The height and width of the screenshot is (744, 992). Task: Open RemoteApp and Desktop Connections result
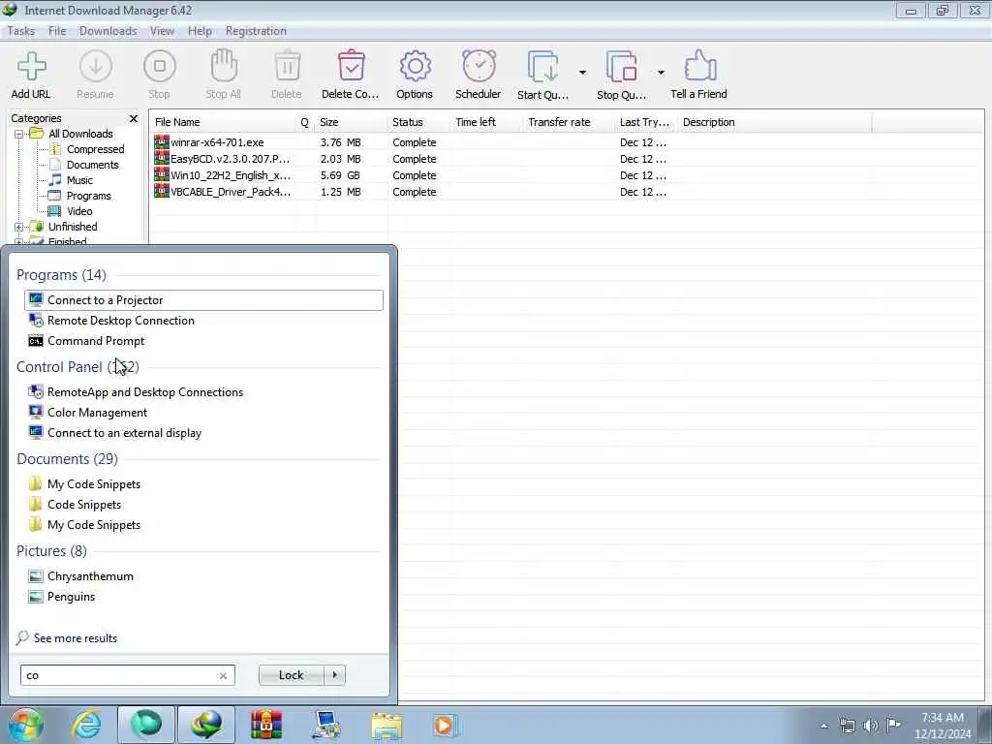point(203,392)
